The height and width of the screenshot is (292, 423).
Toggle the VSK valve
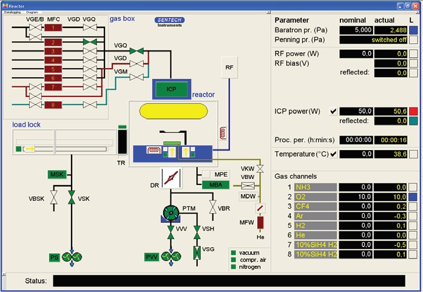pos(72,197)
